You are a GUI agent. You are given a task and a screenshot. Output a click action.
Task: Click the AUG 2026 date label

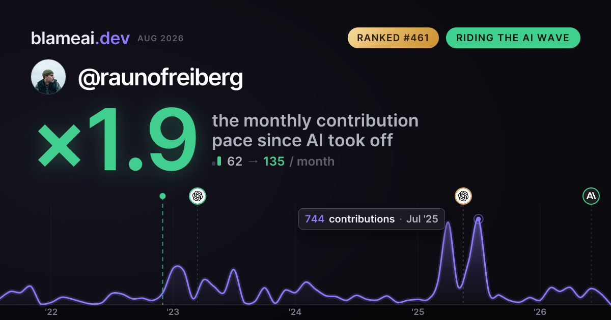[160, 39]
